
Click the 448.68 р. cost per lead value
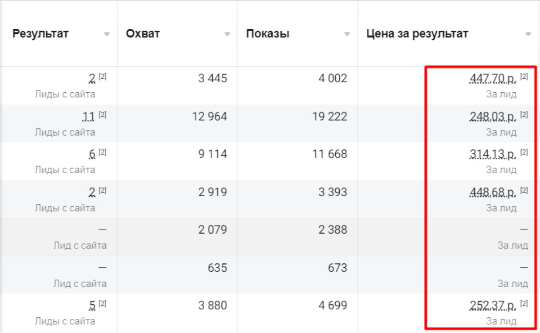[493, 193]
